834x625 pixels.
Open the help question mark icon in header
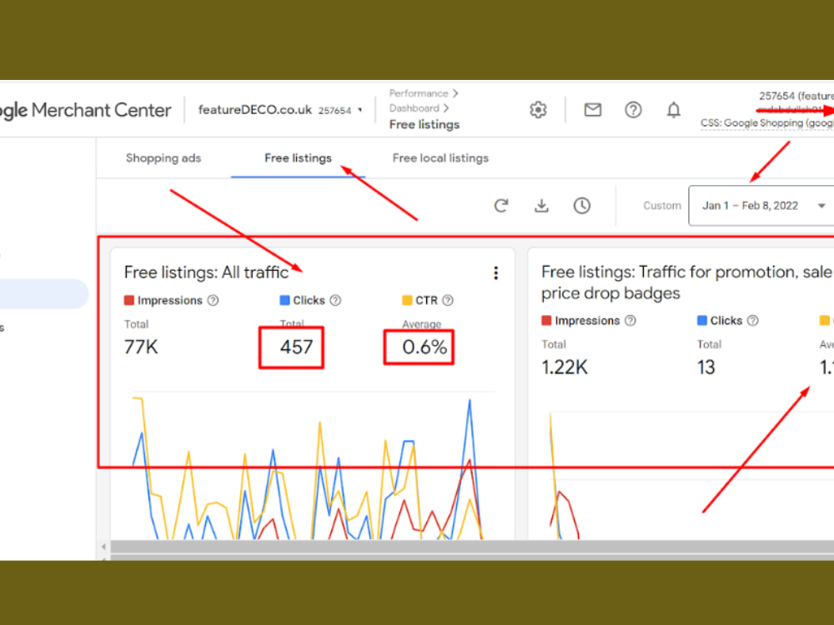pyautogui.click(x=633, y=109)
